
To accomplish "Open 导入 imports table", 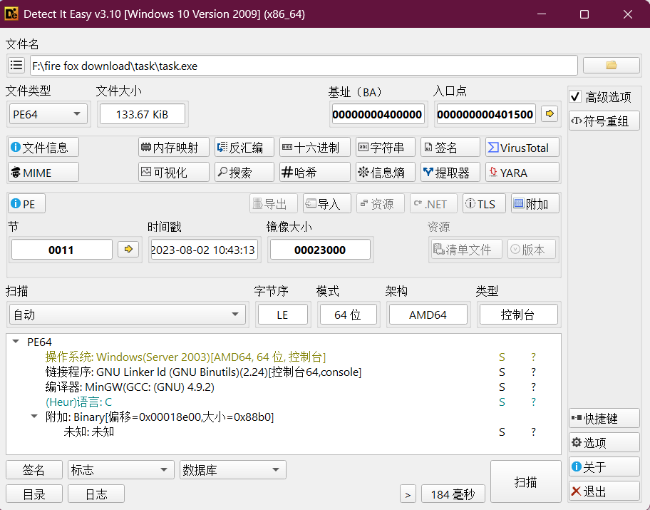I will click(327, 204).
